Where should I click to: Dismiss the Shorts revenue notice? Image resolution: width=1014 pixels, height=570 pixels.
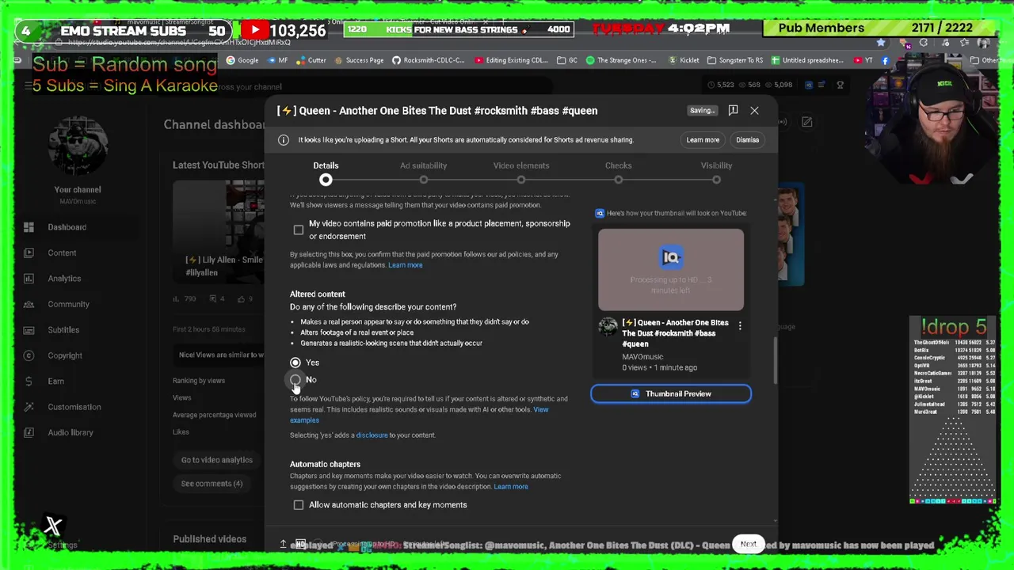tap(747, 140)
